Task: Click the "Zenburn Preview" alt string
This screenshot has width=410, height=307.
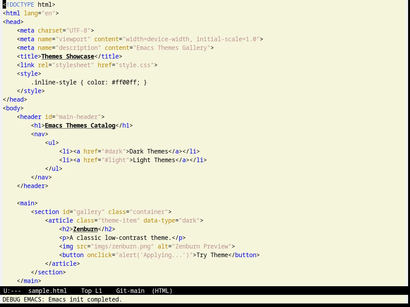Action: [202, 246]
